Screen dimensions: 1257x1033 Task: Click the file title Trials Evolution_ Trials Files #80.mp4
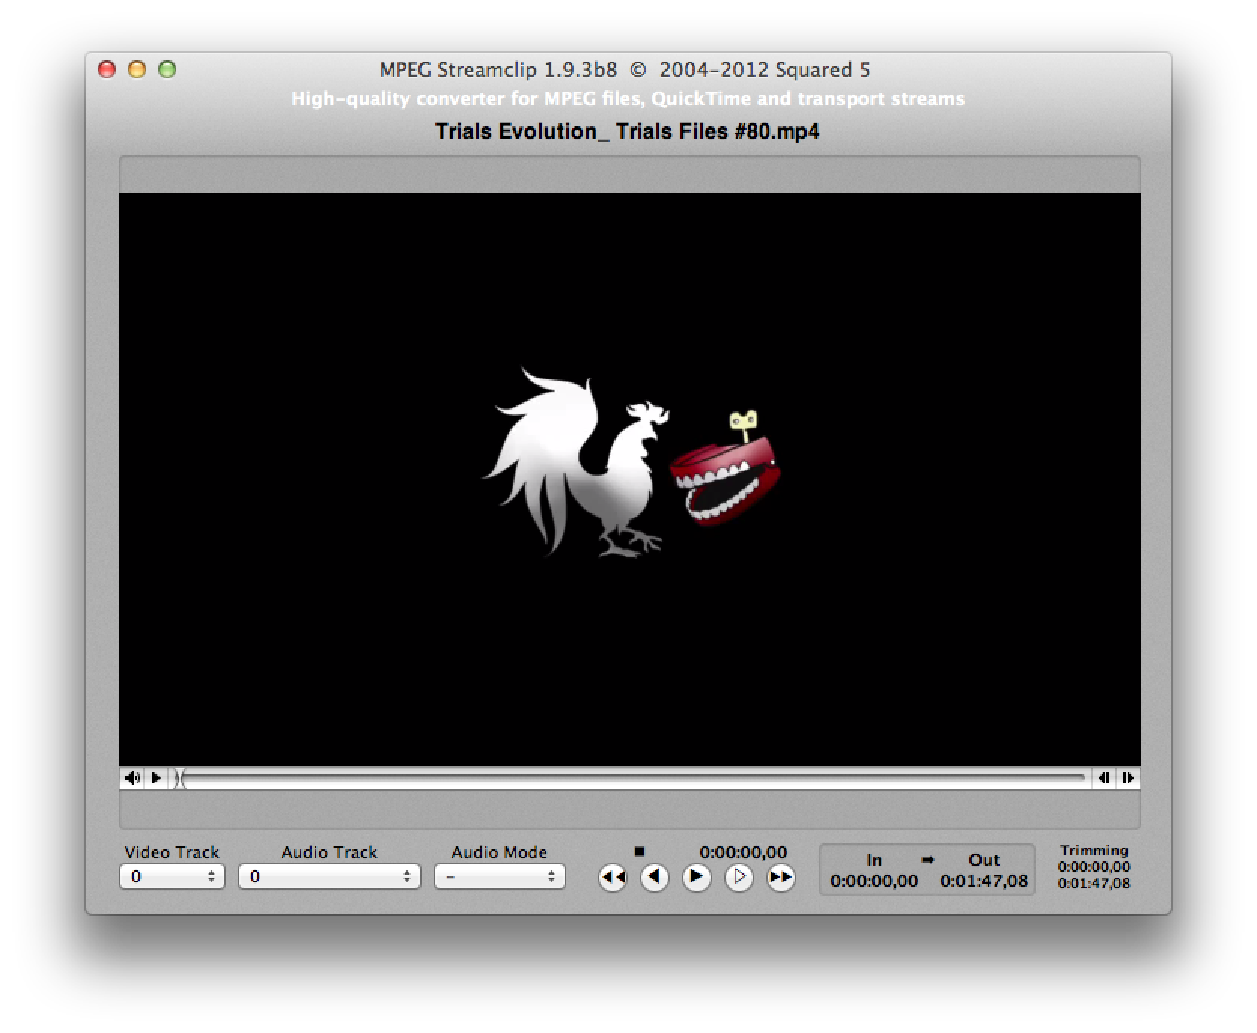tap(627, 131)
